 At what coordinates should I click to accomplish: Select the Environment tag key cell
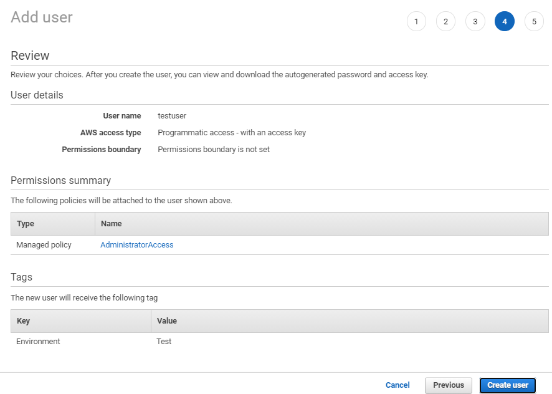pyautogui.click(x=38, y=341)
